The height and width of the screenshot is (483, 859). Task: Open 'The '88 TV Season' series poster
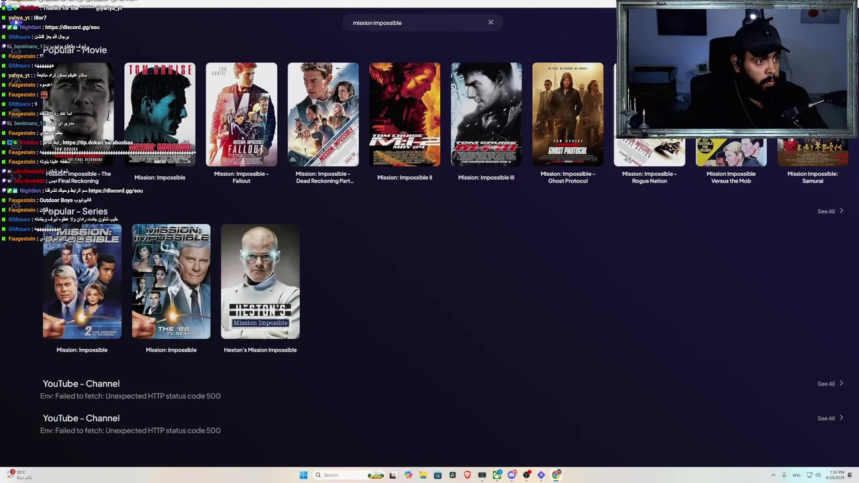coord(171,282)
